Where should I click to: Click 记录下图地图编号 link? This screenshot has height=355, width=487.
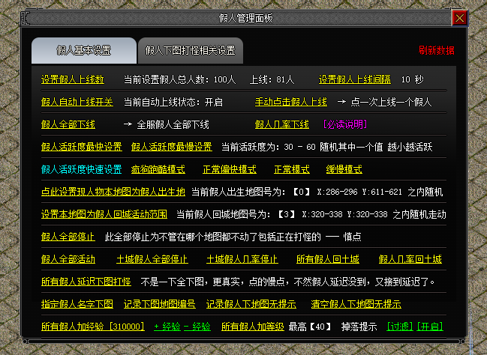pos(160,304)
